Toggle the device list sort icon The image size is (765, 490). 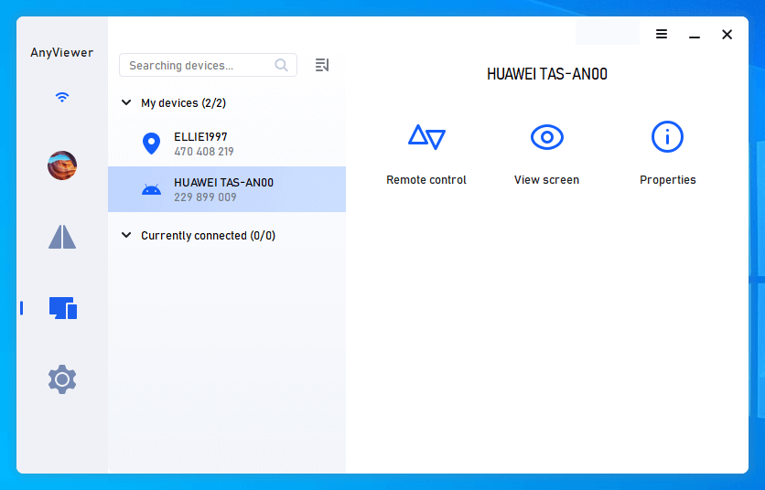[322, 65]
